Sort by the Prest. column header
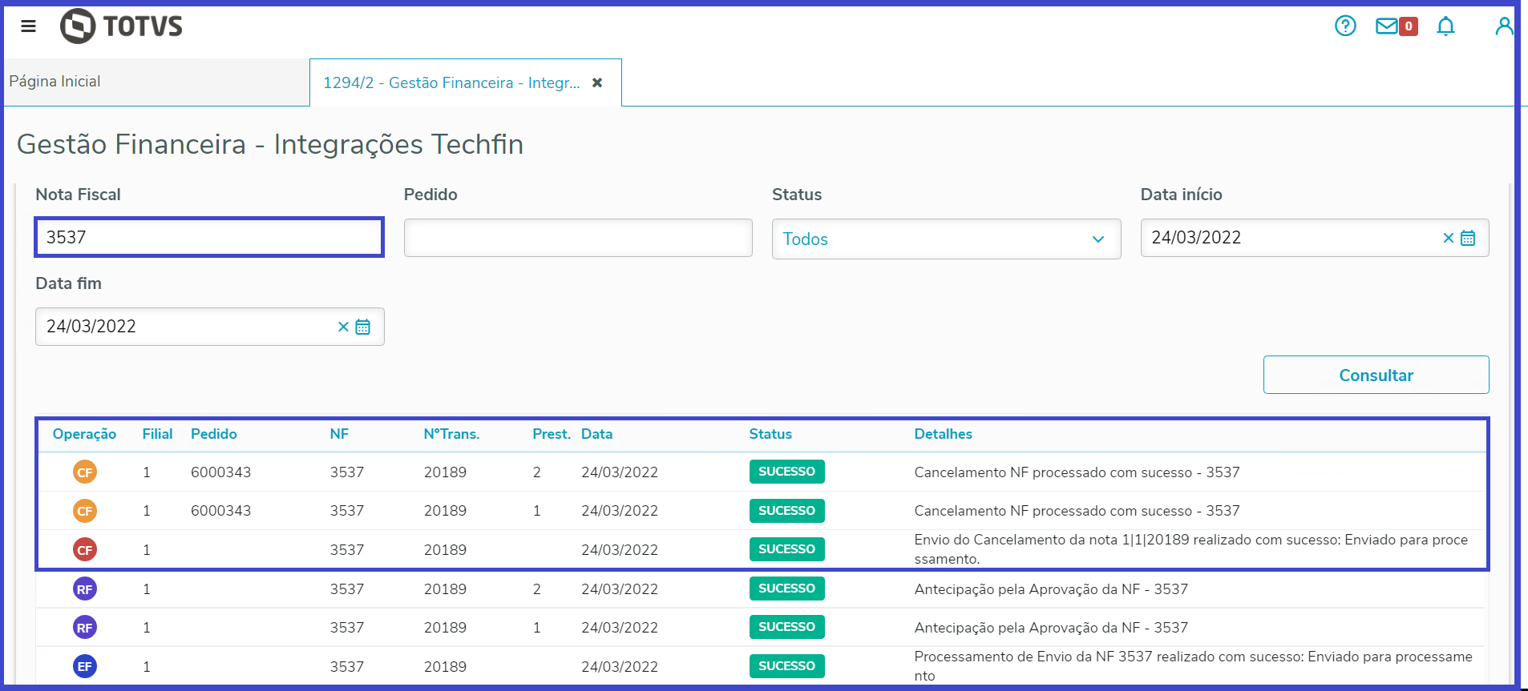 [552, 434]
